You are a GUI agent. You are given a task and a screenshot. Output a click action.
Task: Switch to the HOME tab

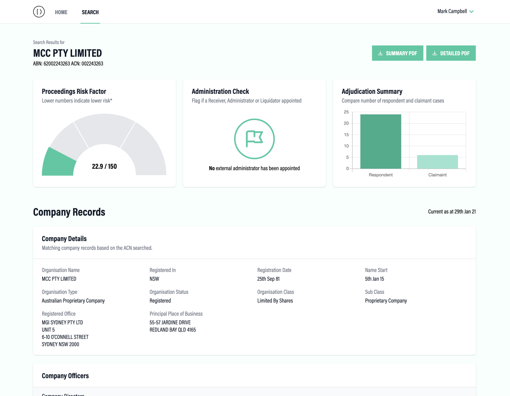tap(61, 12)
